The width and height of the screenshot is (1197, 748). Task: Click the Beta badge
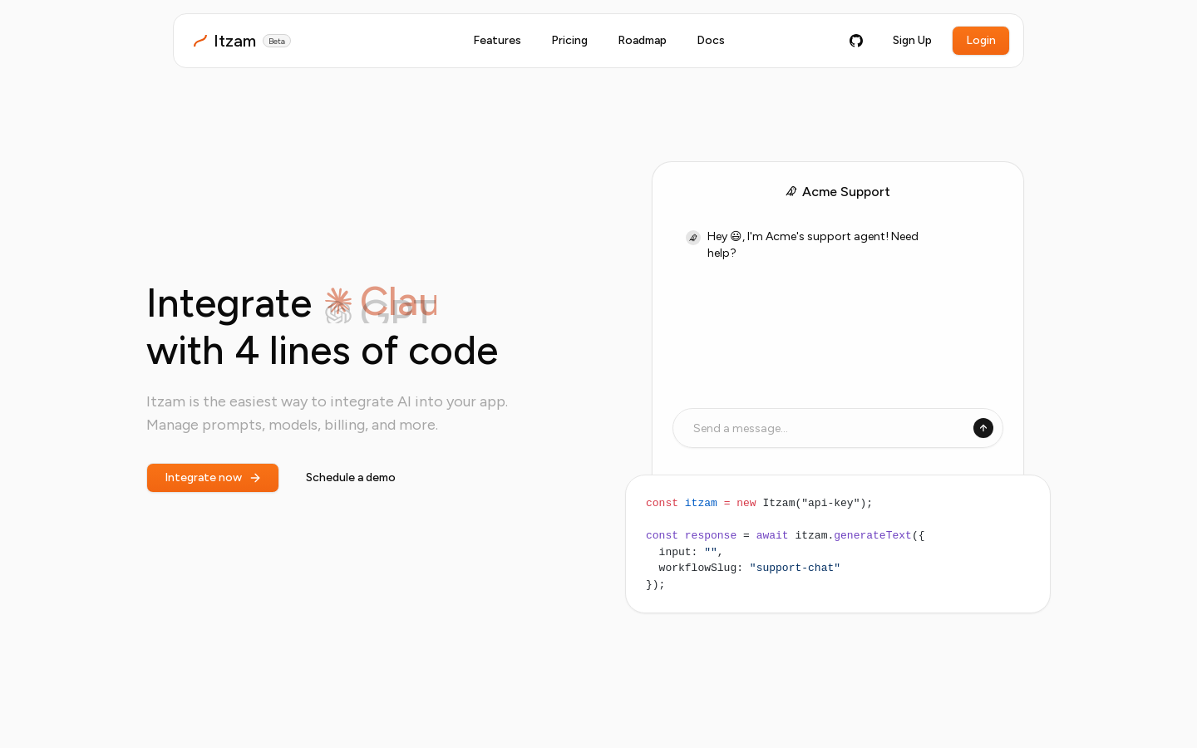coord(277,41)
